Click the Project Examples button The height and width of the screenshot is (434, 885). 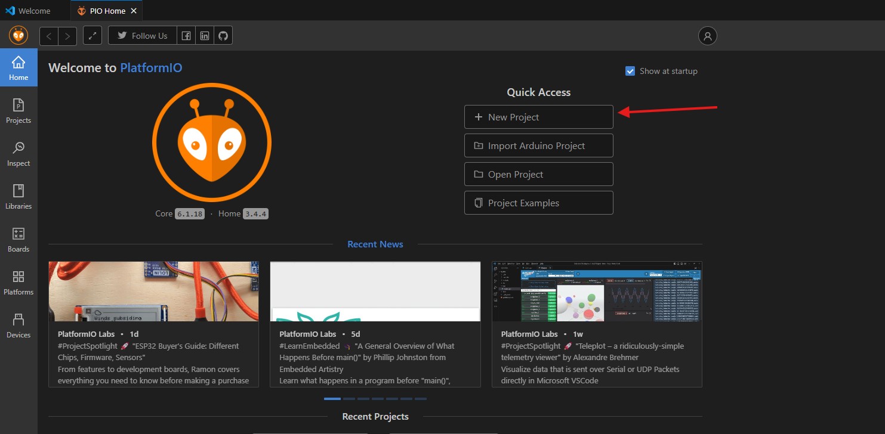click(539, 203)
